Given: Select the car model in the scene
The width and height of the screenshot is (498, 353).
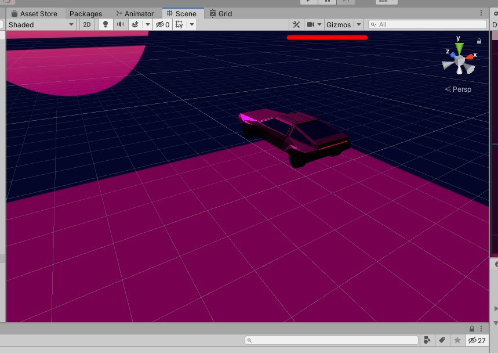Looking at the screenshot, I should point(294,137).
